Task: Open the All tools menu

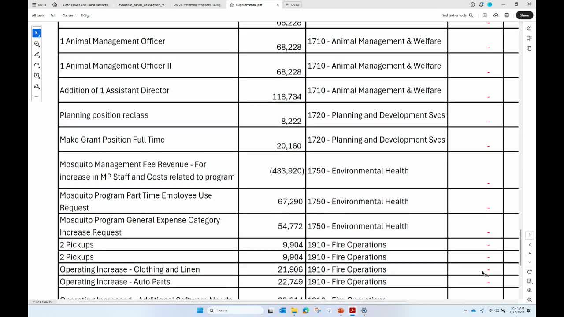Action: coord(38,15)
